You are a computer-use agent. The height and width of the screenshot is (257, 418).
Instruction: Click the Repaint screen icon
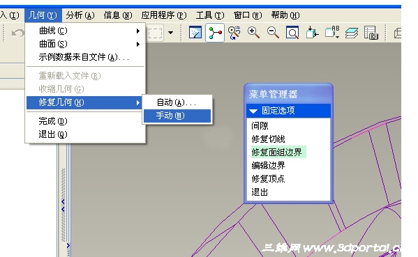point(195,33)
